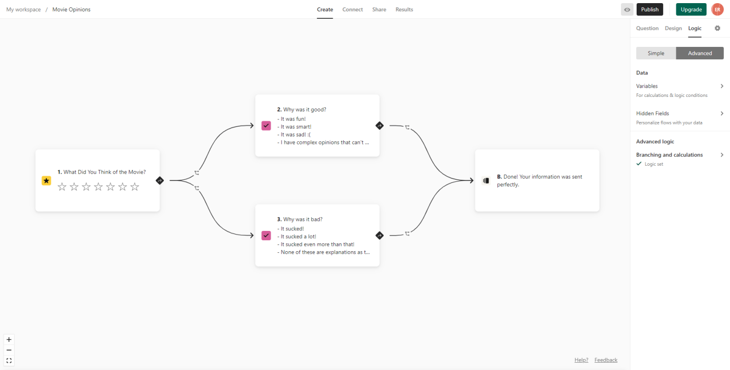This screenshot has height=370, width=730.
Task: Switch to Advanced logic mode
Action: [x=700, y=53]
